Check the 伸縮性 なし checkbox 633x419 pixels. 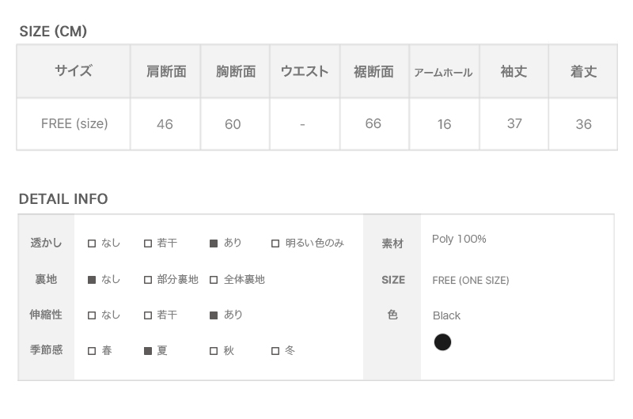pyautogui.click(x=92, y=315)
